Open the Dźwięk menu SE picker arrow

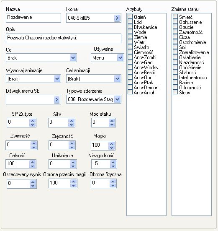57,100
